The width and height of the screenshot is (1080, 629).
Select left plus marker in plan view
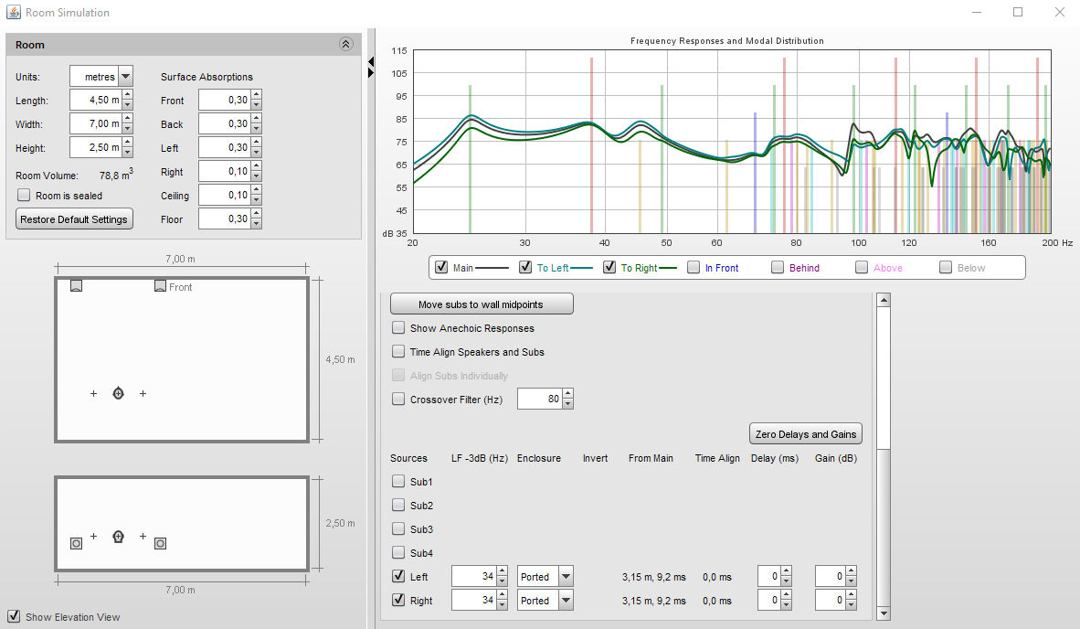(94, 393)
